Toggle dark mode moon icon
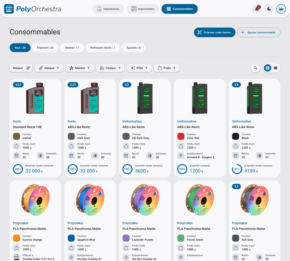Image resolution: width=290 pixels, height=261 pixels. (x=269, y=9)
